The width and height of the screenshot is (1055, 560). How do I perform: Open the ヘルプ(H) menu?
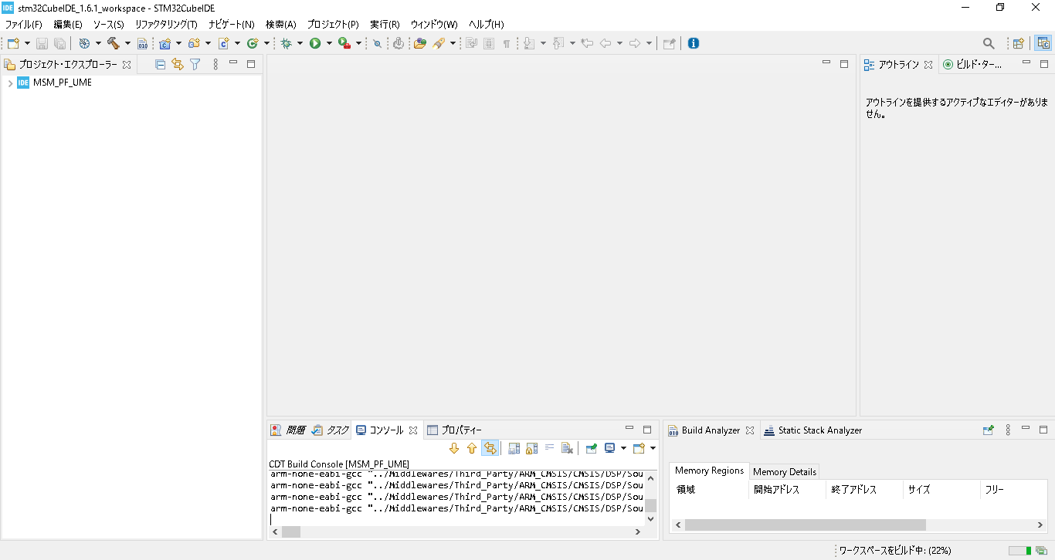(487, 25)
